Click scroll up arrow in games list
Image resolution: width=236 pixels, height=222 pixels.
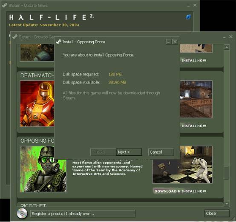click(226, 47)
